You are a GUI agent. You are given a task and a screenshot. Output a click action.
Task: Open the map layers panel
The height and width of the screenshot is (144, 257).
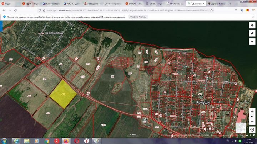pos(252,25)
